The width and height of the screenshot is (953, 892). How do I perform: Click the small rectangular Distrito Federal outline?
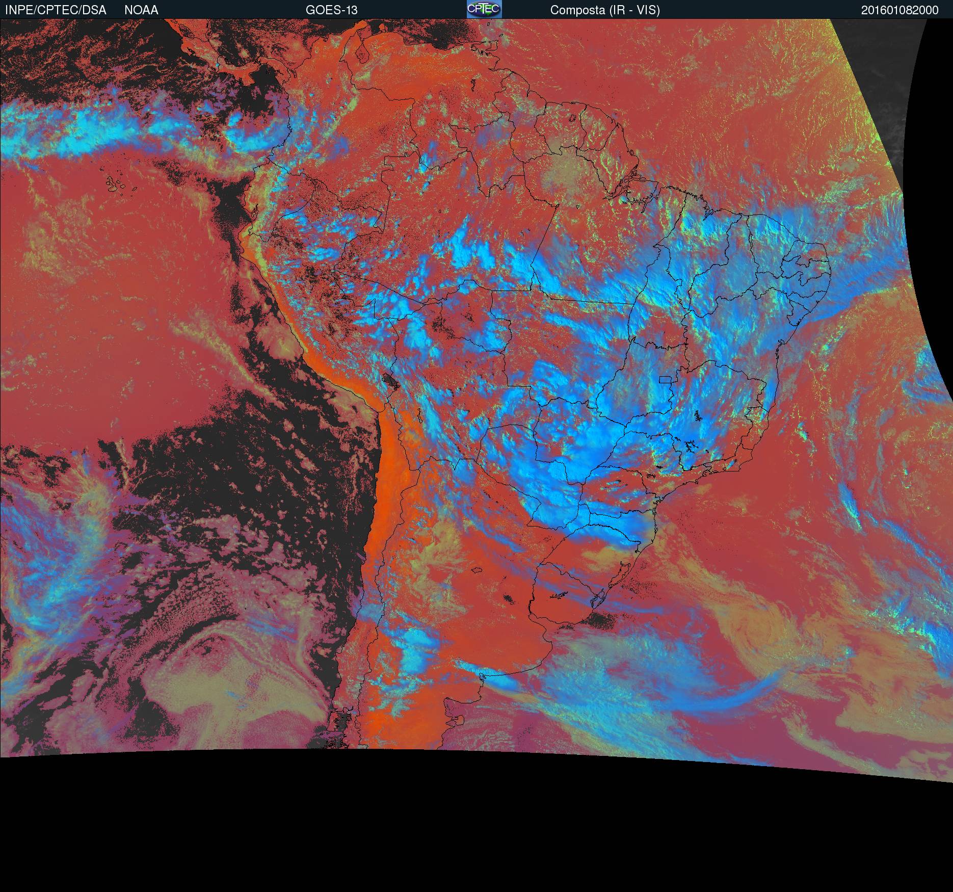[x=665, y=379]
